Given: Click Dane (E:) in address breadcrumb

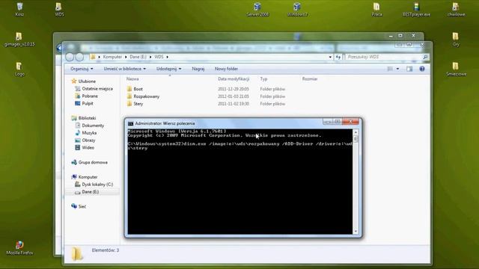Looking at the screenshot, I should pyautogui.click(x=138, y=57).
